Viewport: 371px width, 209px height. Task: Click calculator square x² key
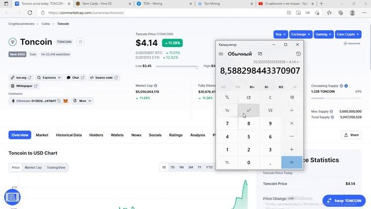249,110
